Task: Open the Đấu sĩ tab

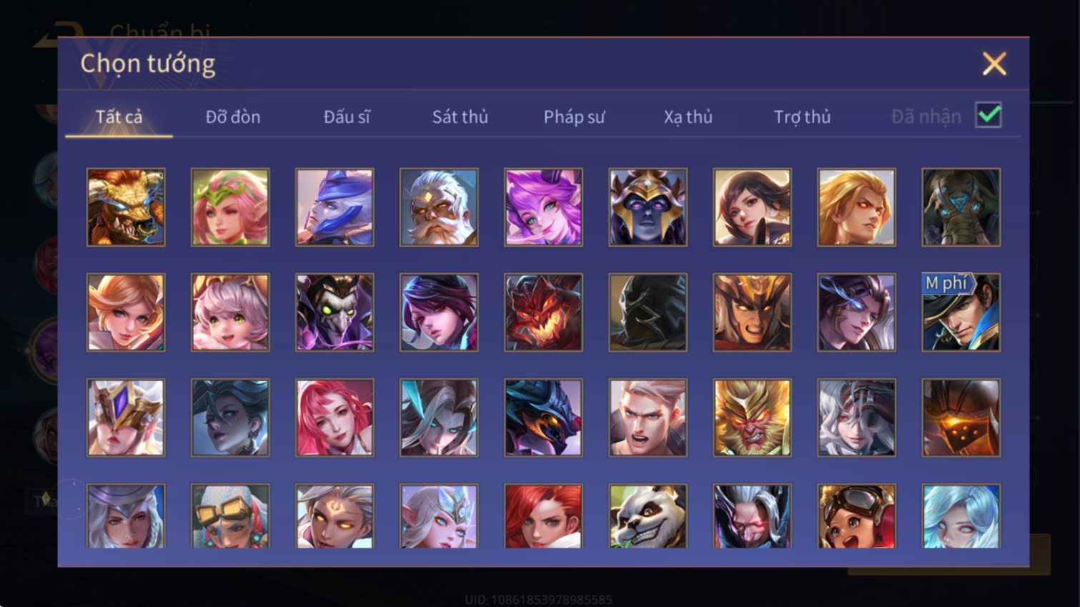Action: (x=347, y=117)
